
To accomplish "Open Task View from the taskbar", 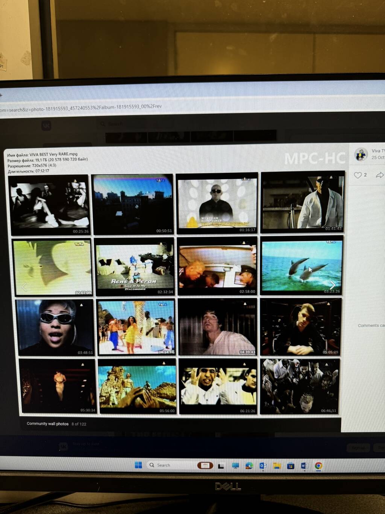I will pyautogui.click(x=221, y=466).
